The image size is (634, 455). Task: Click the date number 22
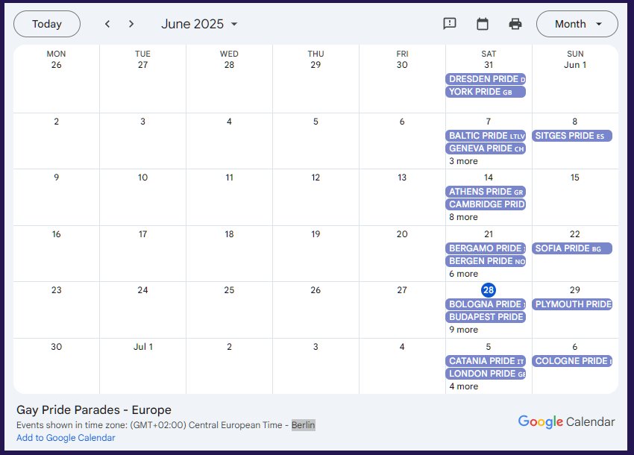(575, 234)
